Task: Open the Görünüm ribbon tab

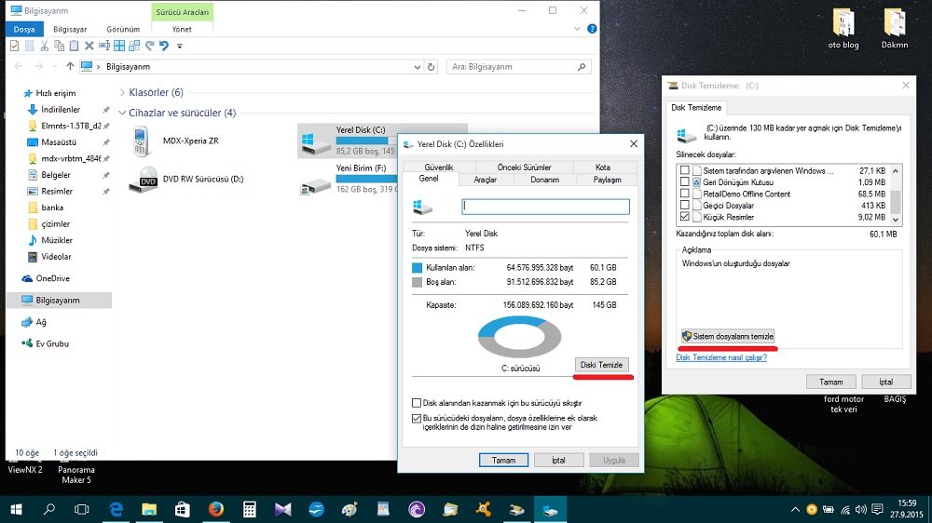Action: (x=123, y=29)
